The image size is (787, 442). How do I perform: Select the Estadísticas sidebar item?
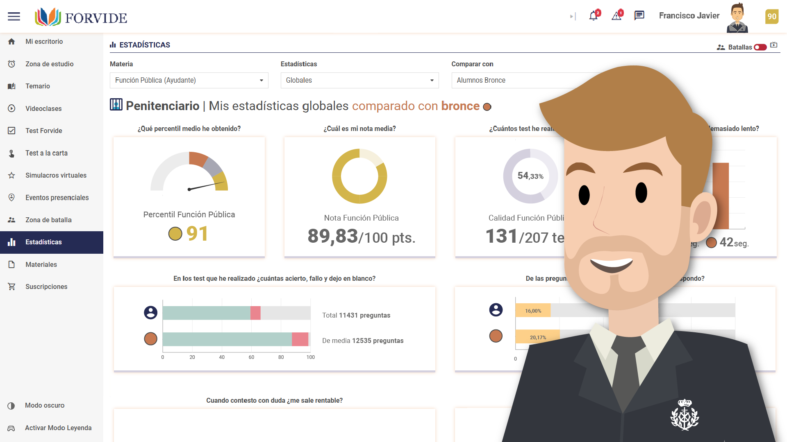tap(52, 242)
